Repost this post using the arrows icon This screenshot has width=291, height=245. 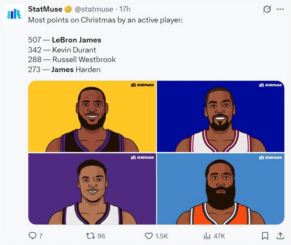tap(90, 236)
